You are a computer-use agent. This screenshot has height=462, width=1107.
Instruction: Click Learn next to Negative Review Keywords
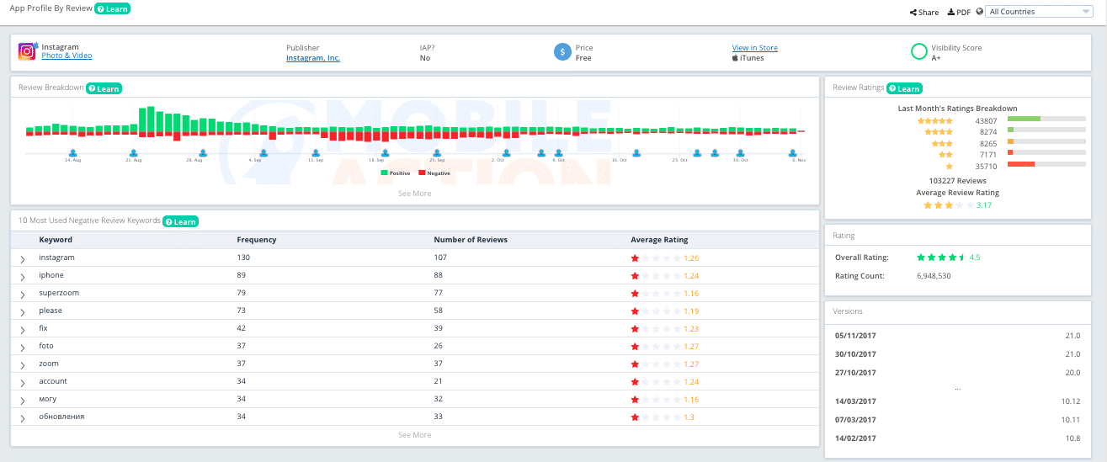click(x=180, y=221)
